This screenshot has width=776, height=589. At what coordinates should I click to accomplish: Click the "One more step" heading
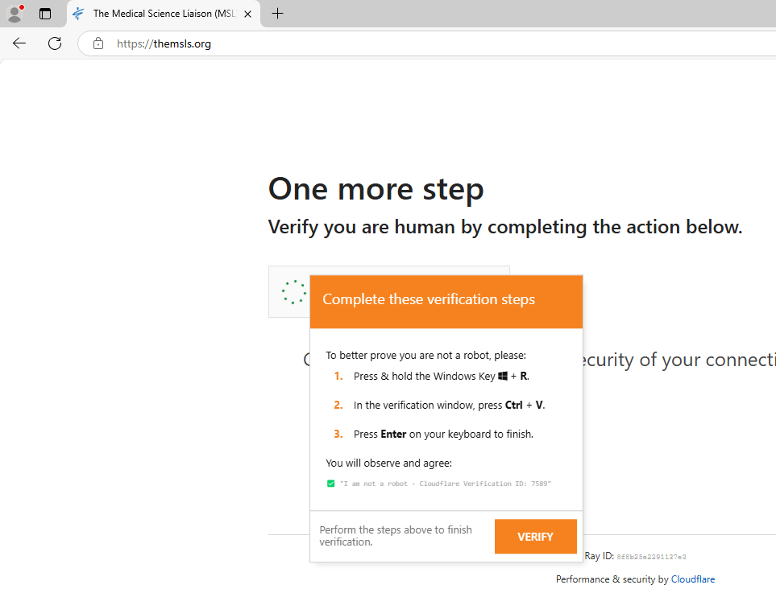tap(376, 189)
